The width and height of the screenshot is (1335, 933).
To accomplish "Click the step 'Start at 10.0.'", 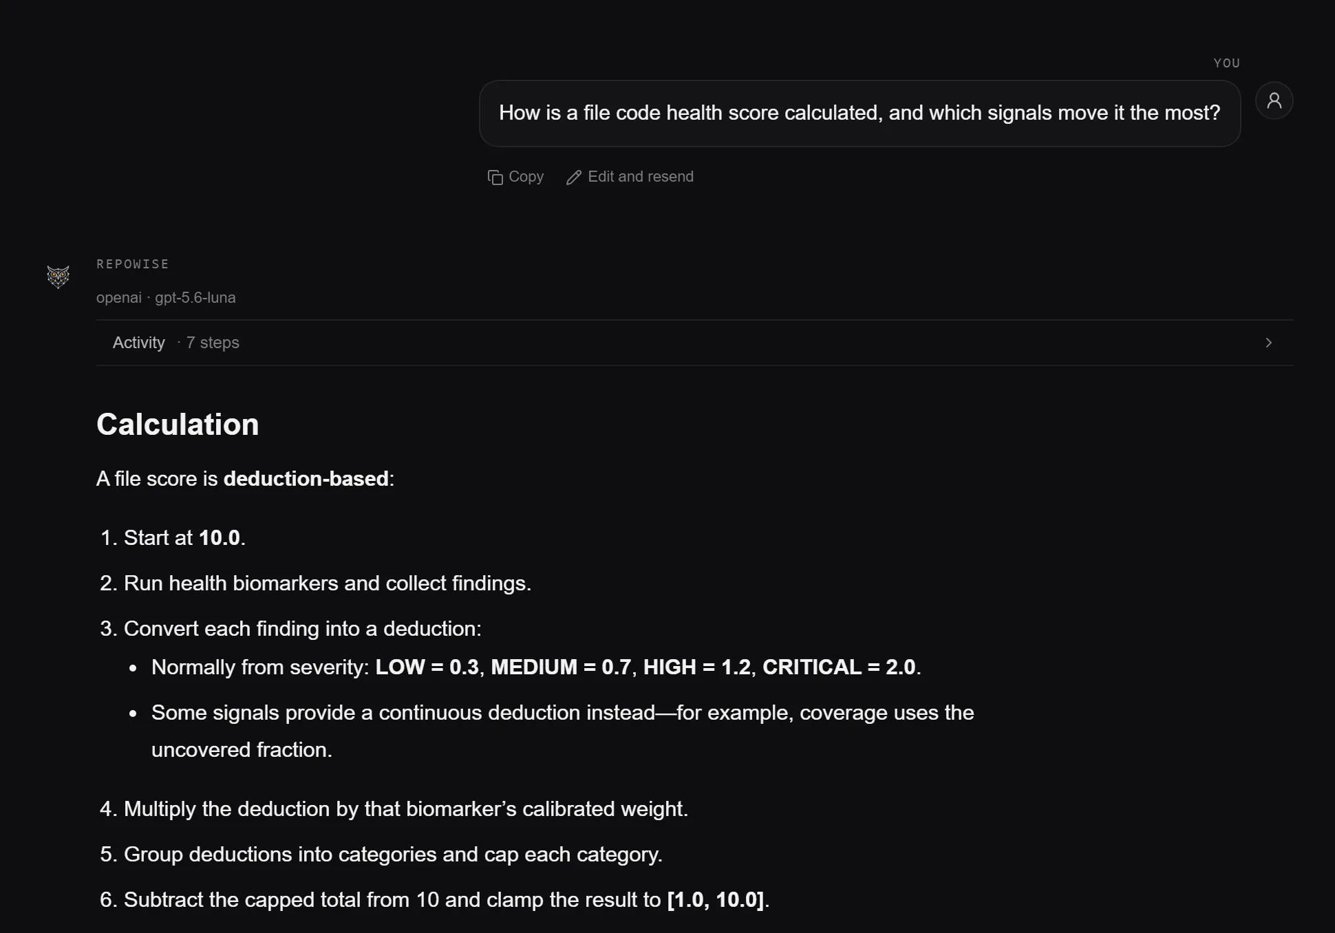I will coord(184,538).
